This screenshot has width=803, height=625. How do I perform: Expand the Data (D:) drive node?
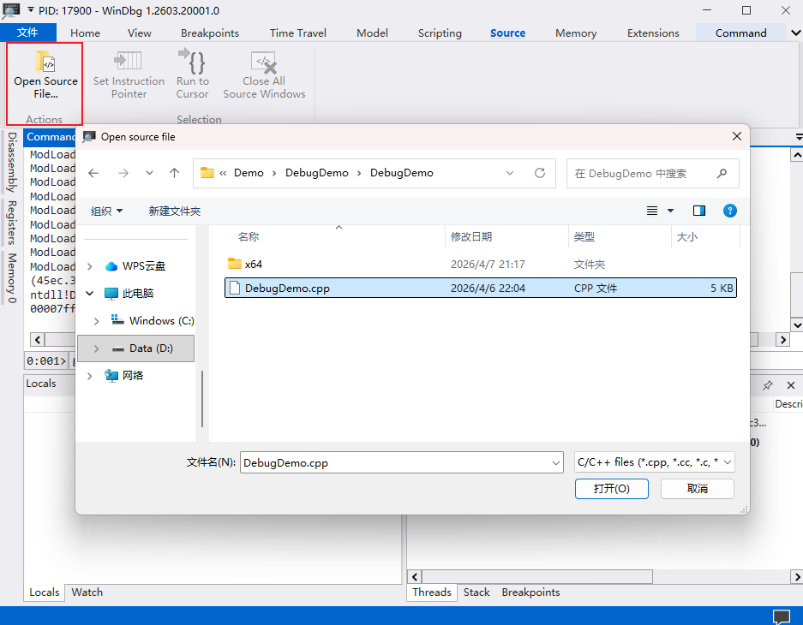click(96, 348)
